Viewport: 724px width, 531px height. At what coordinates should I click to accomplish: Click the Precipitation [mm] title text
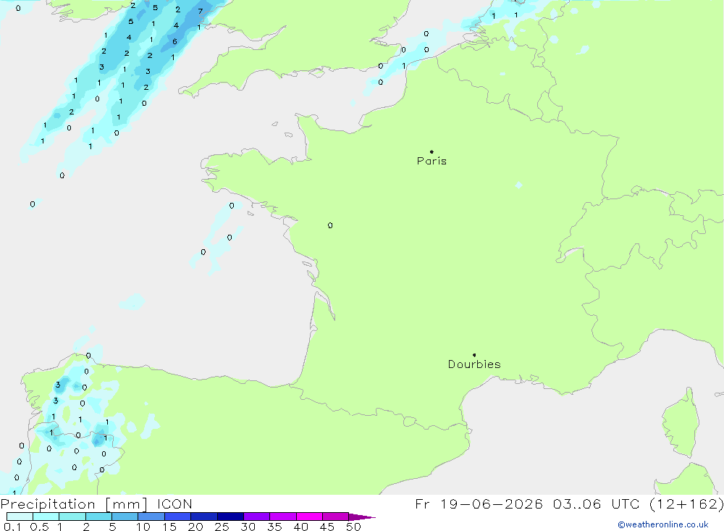(74, 504)
